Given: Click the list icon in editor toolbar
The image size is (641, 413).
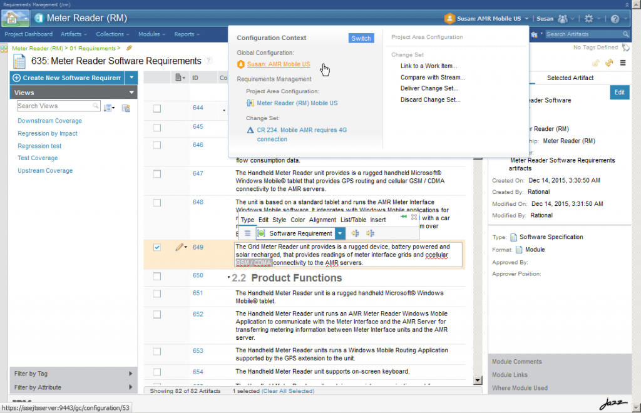Looking at the screenshot, I should click(247, 233).
